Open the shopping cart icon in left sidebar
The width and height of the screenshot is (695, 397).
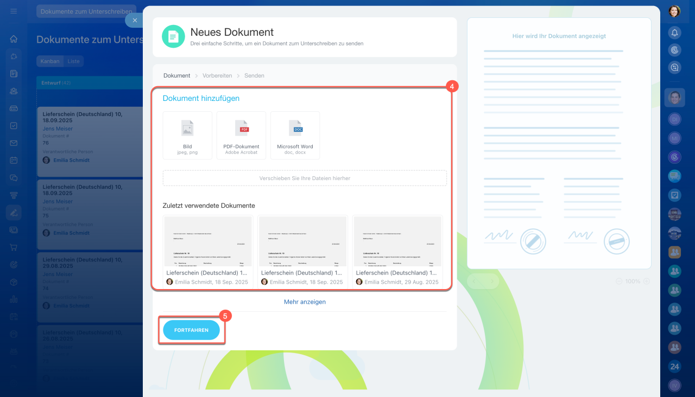tap(14, 247)
